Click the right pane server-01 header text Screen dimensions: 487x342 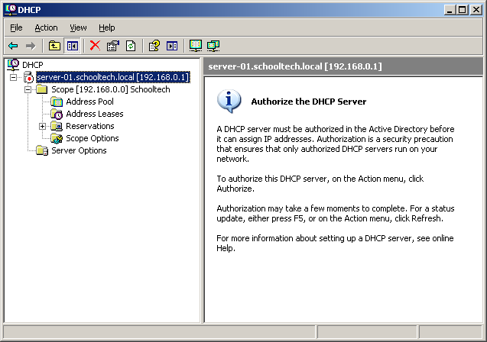295,66
